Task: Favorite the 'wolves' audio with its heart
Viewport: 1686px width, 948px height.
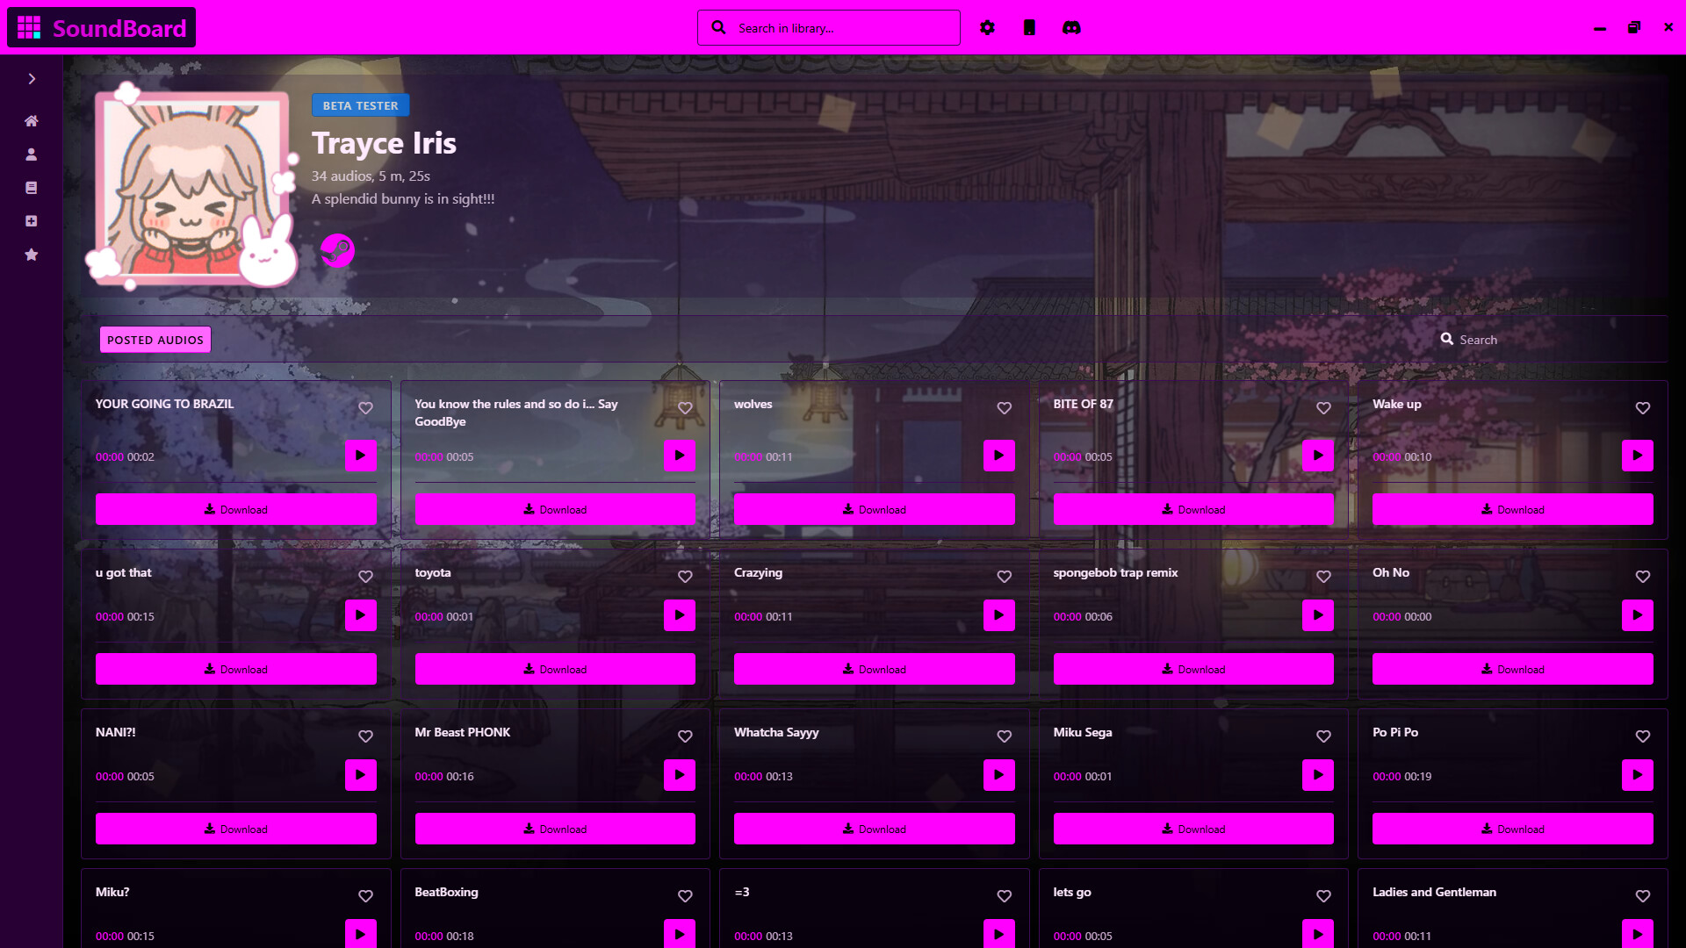Action: pyautogui.click(x=1004, y=408)
